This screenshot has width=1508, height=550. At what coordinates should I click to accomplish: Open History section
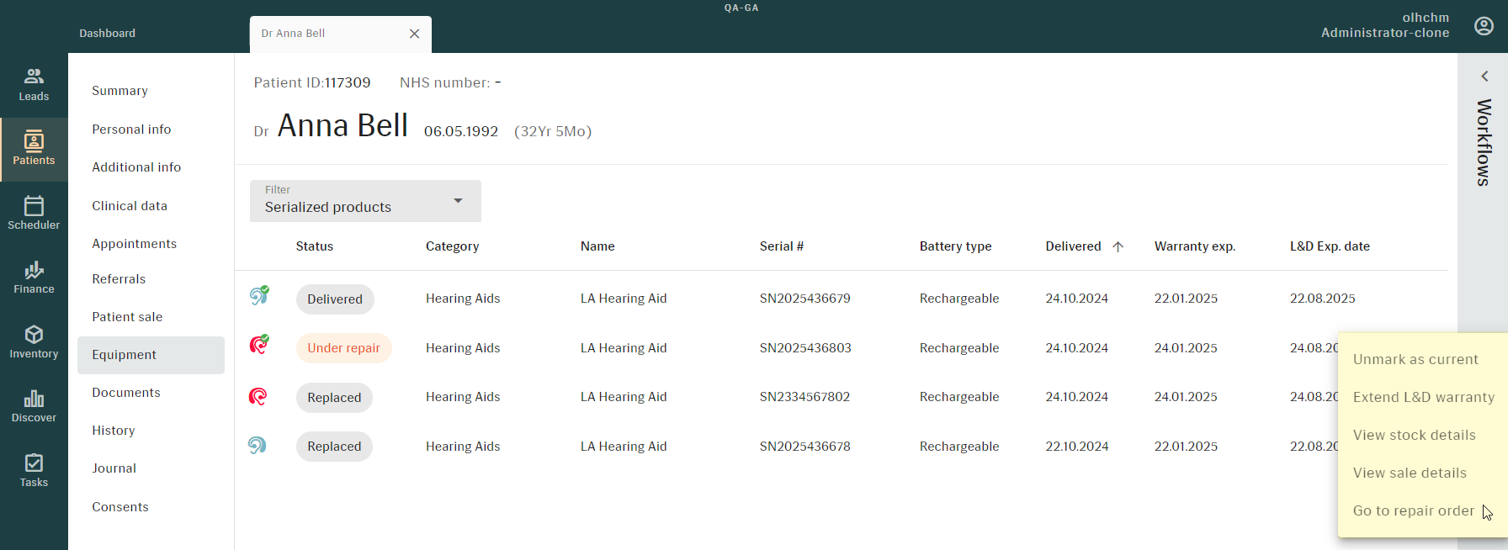click(x=114, y=431)
